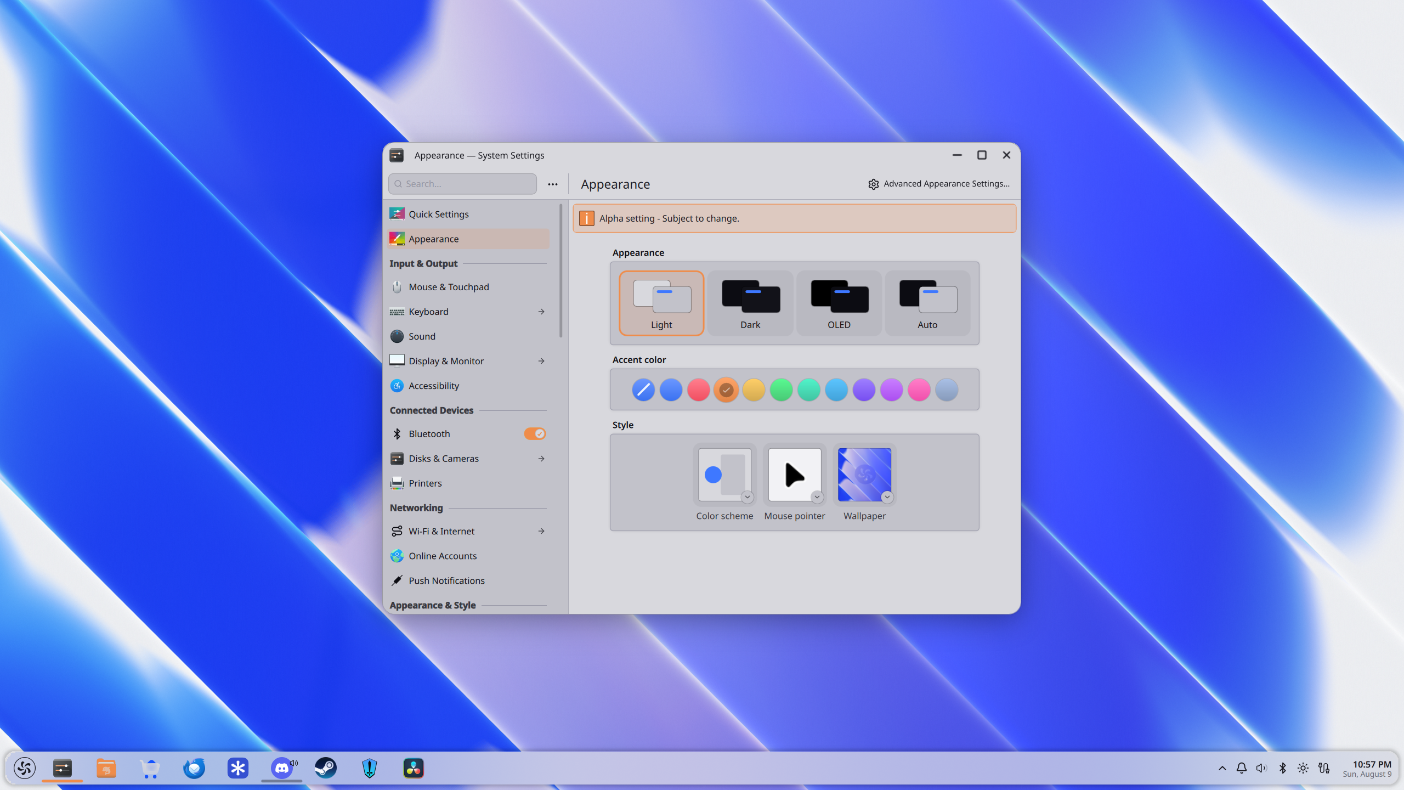The height and width of the screenshot is (790, 1404).
Task: Pick the slashed blue default accent color
Action: 643,390
